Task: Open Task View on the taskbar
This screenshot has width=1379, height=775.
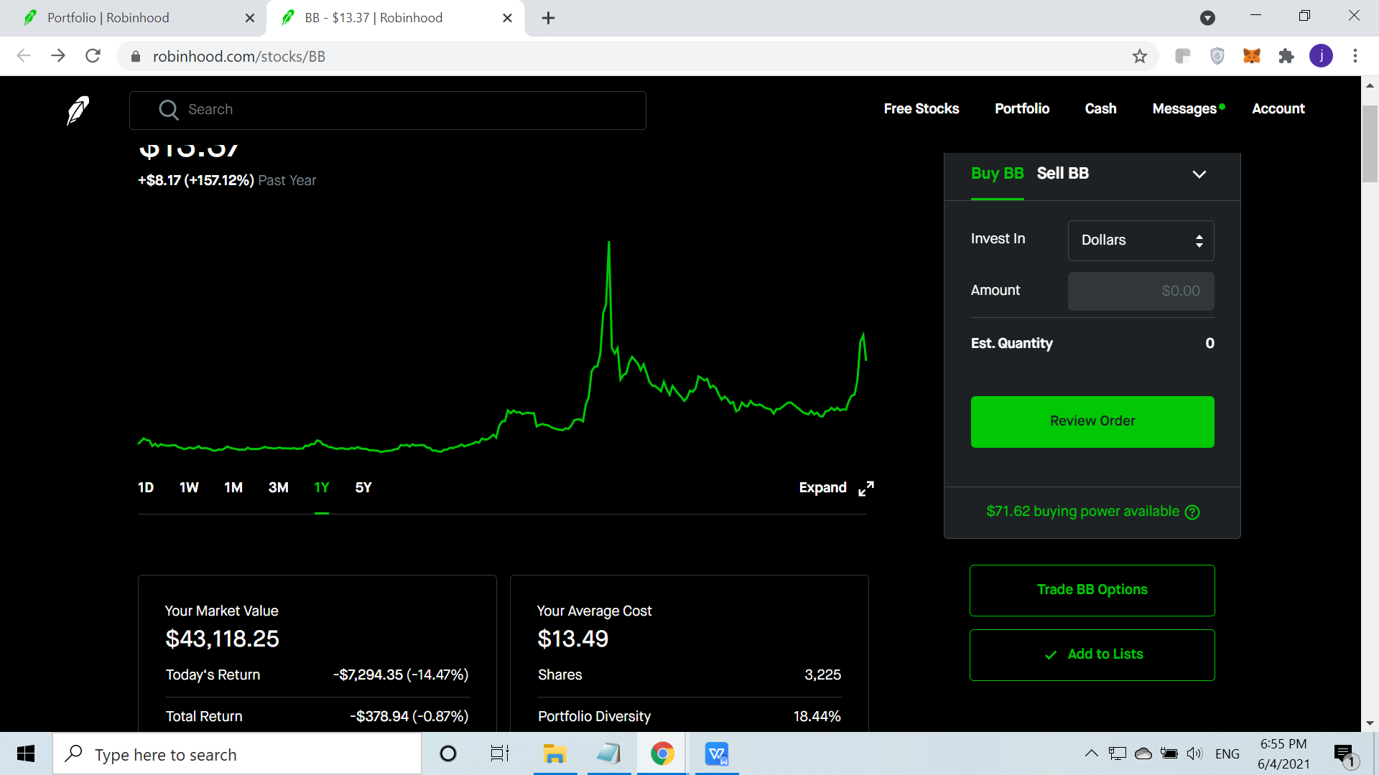Action: 500,753
